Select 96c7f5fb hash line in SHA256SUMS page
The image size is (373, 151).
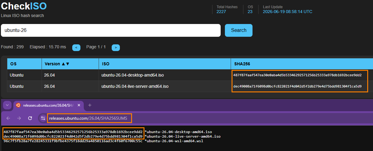73,141
